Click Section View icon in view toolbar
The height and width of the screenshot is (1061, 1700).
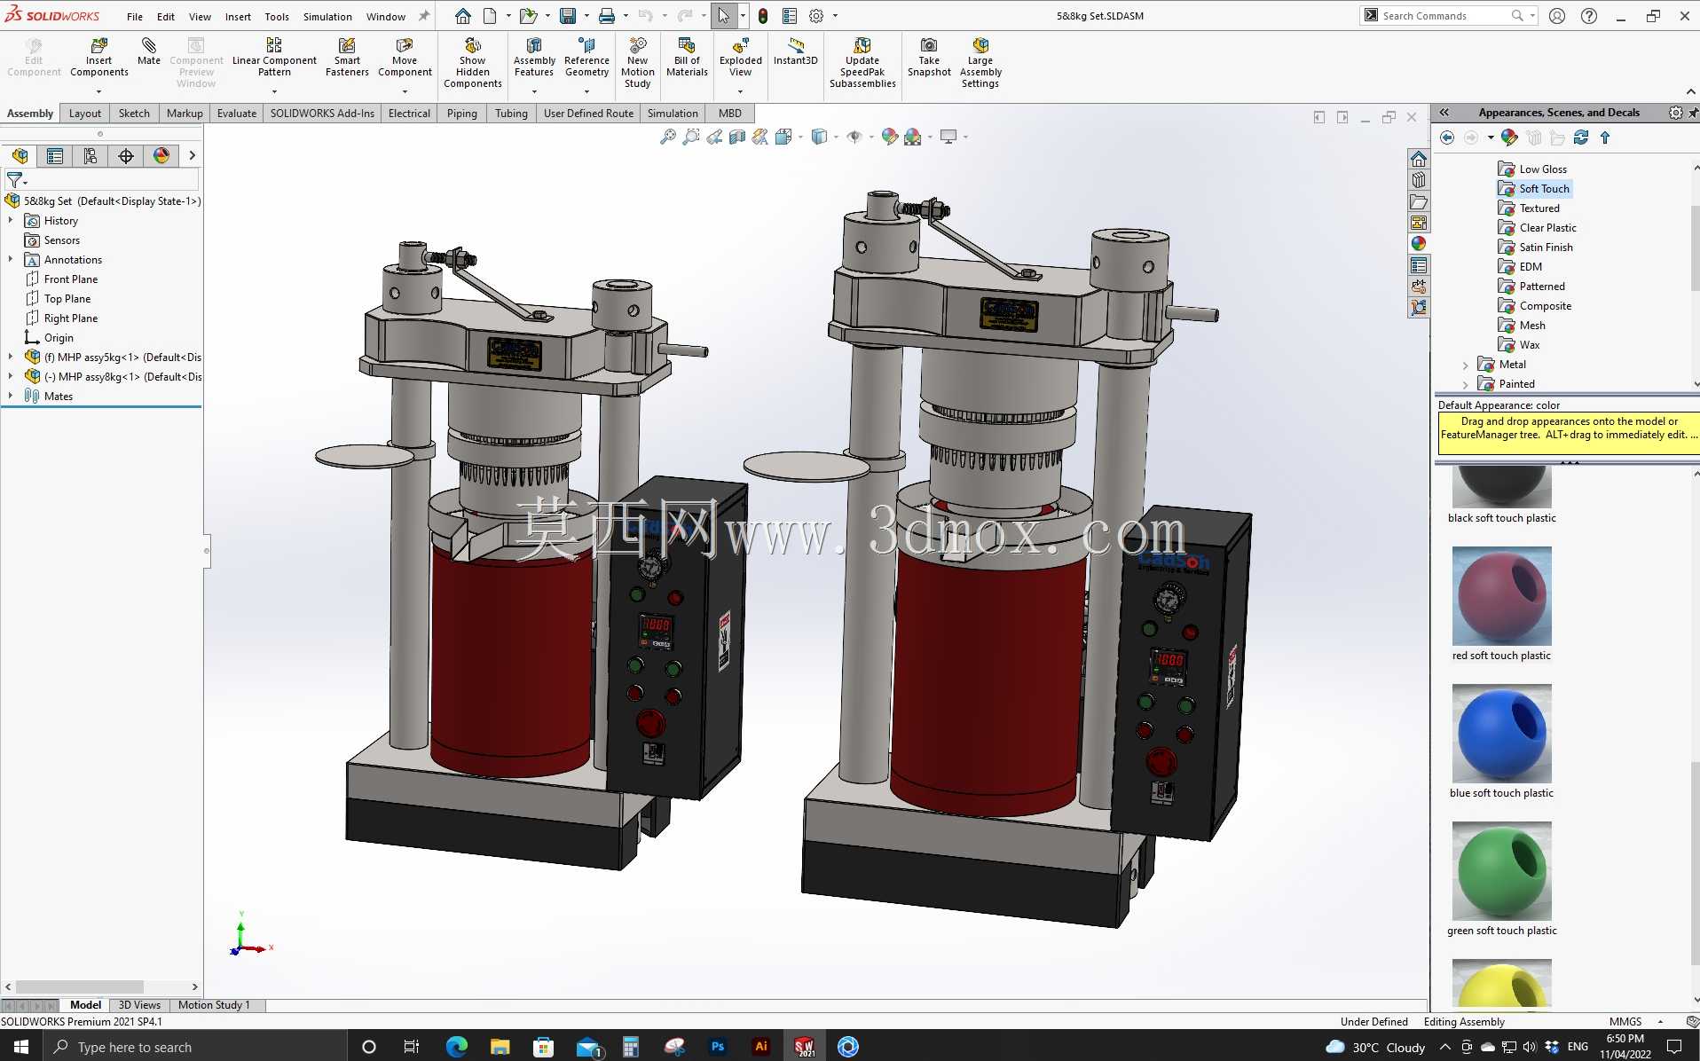tap(737, 137)
